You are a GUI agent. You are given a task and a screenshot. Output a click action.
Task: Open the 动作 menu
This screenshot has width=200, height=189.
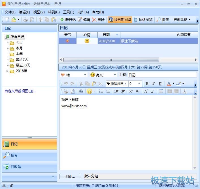83,12
